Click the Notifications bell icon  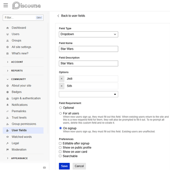pos(7,105)
